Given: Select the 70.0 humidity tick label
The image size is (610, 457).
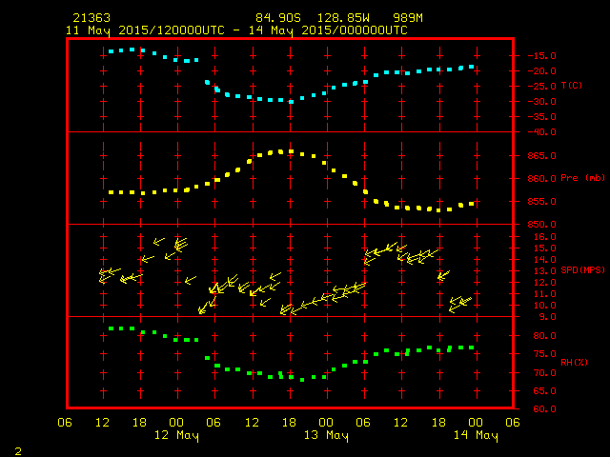Looking at the screenshot, I should coord(544,372).
